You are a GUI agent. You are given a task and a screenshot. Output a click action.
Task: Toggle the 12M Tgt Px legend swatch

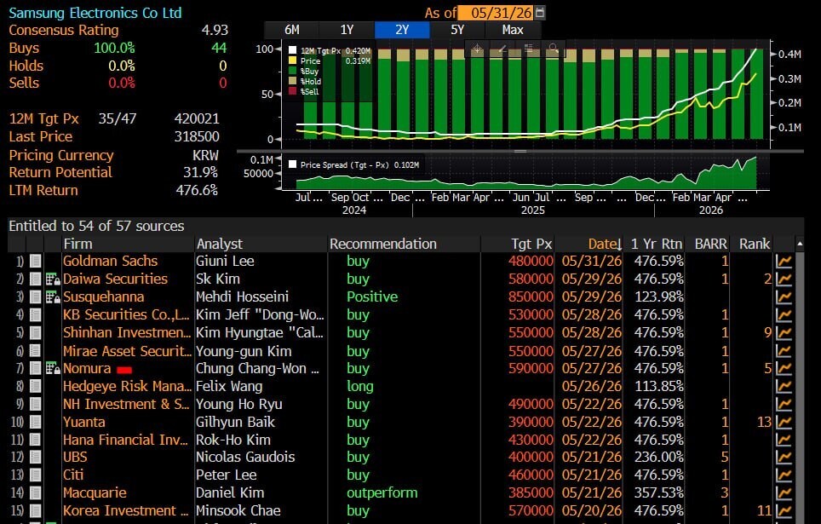(x=293, y=50)
